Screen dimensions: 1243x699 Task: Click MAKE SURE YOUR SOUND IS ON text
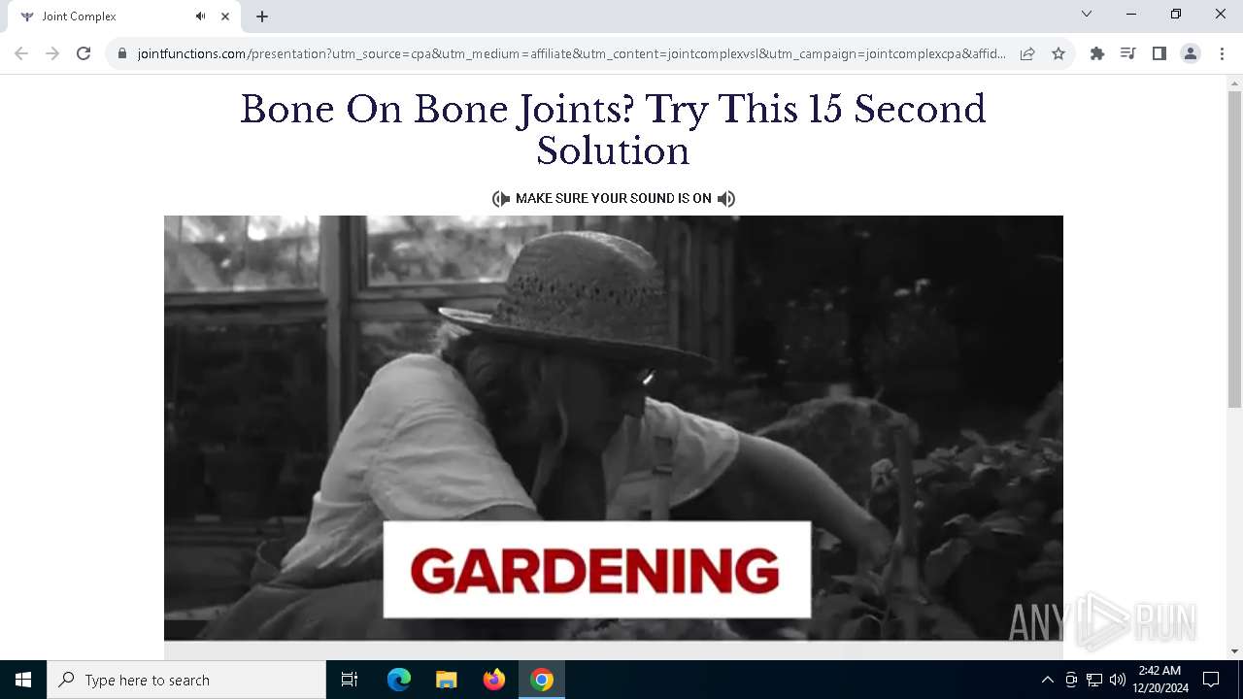click(x=614, y=198)
